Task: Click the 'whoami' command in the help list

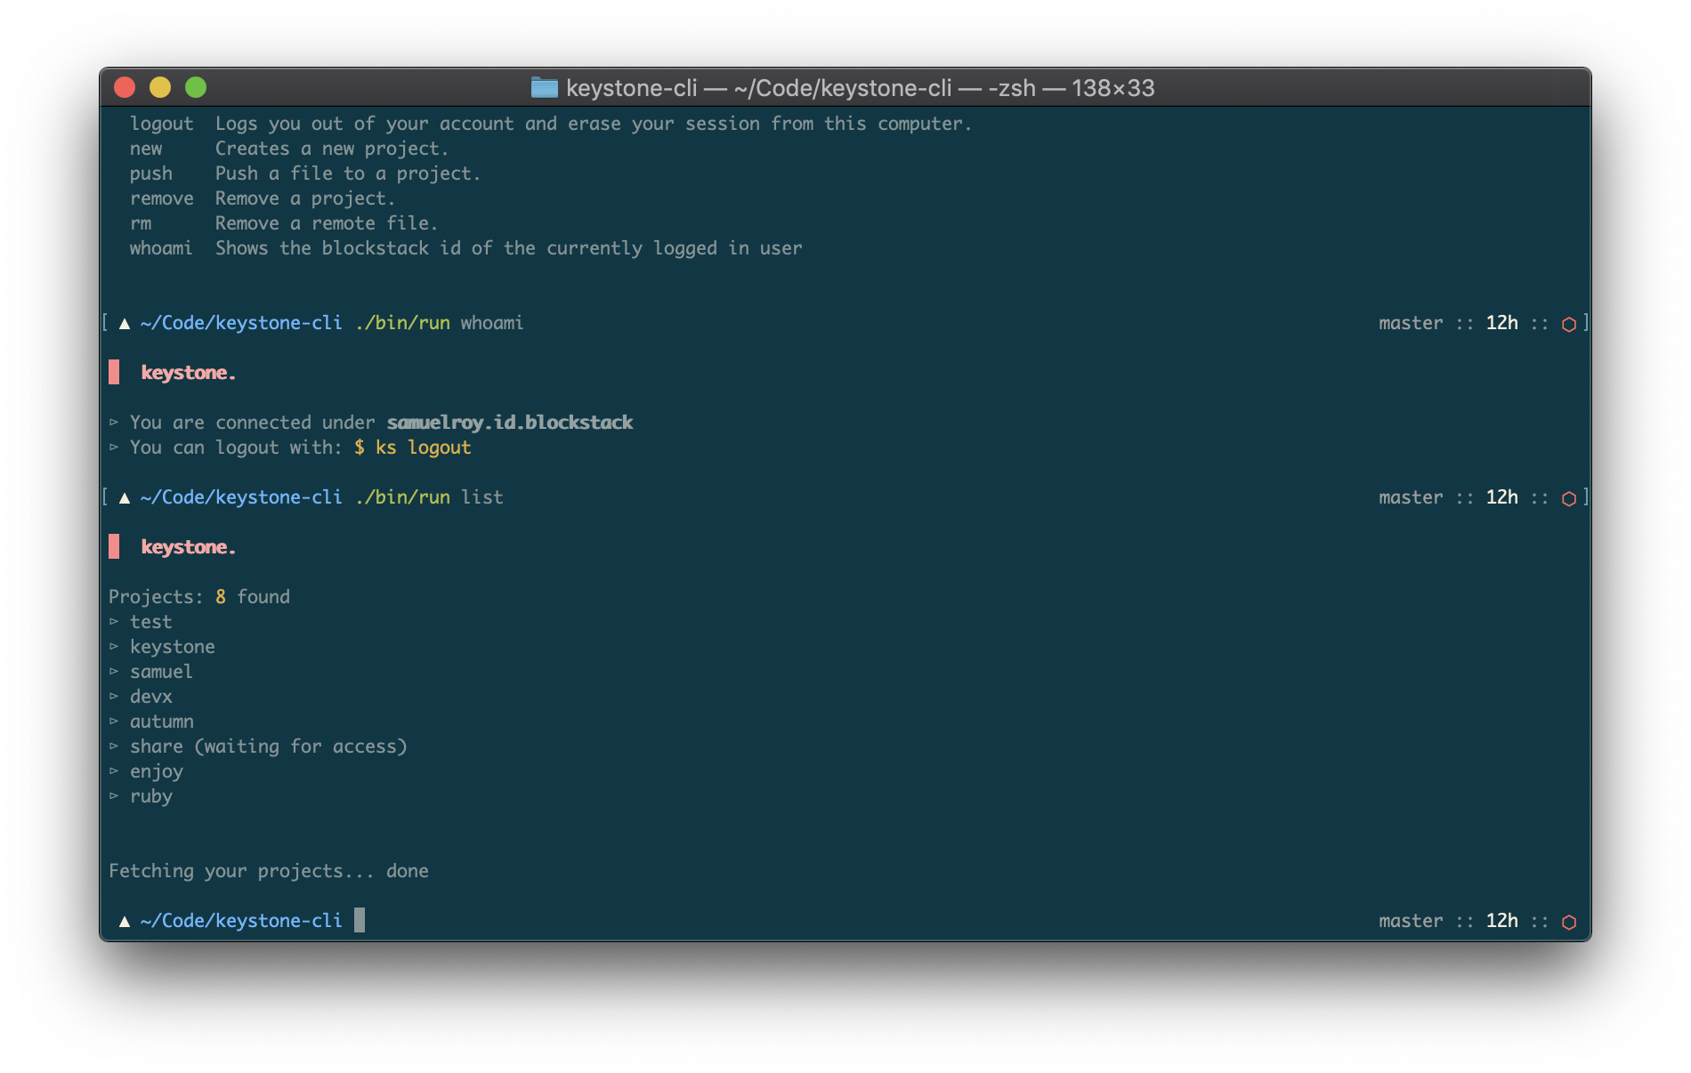Action: (x=161, y=248)
